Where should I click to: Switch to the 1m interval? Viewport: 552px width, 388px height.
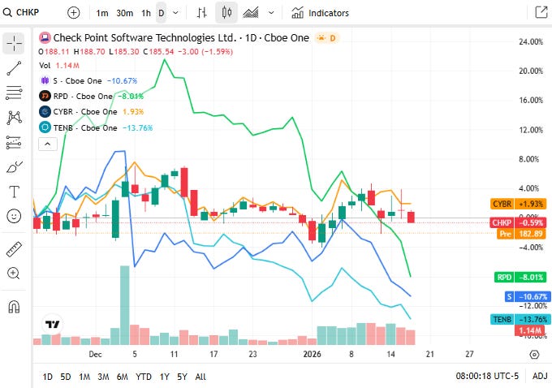pos(102,13)
